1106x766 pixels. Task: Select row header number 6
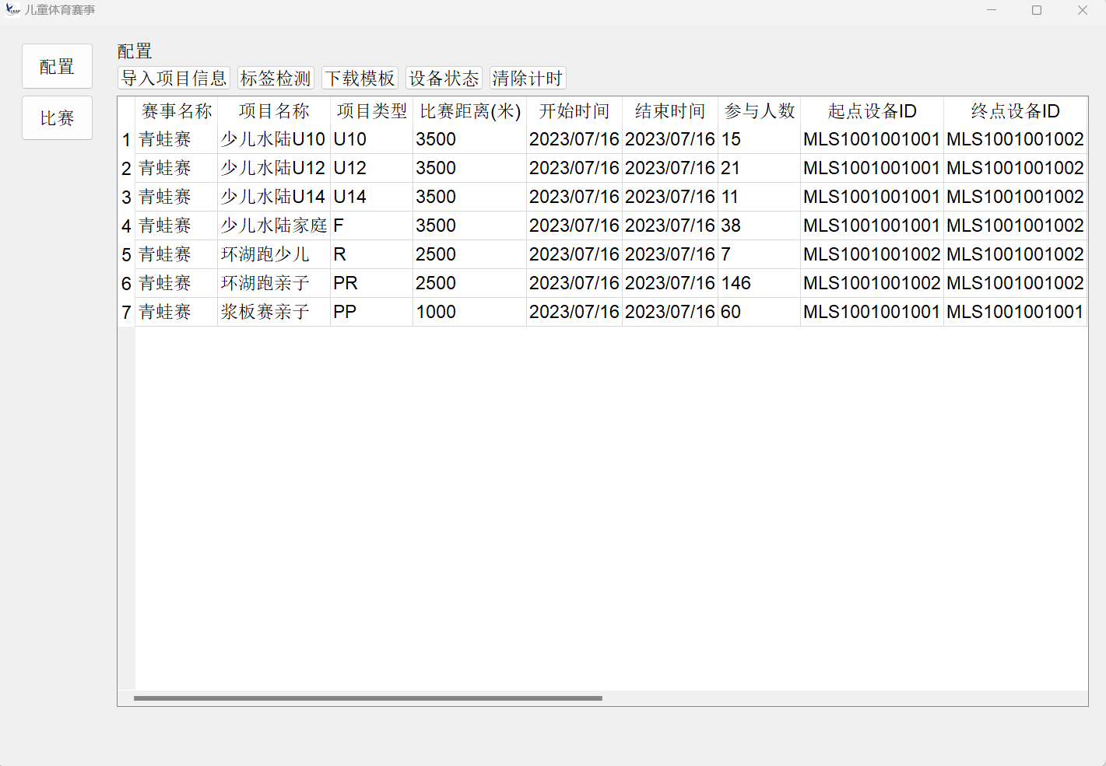[126, 283]
